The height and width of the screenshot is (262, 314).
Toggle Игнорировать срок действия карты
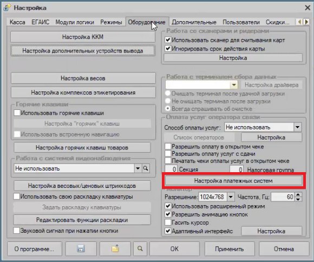tap(168, 49)
